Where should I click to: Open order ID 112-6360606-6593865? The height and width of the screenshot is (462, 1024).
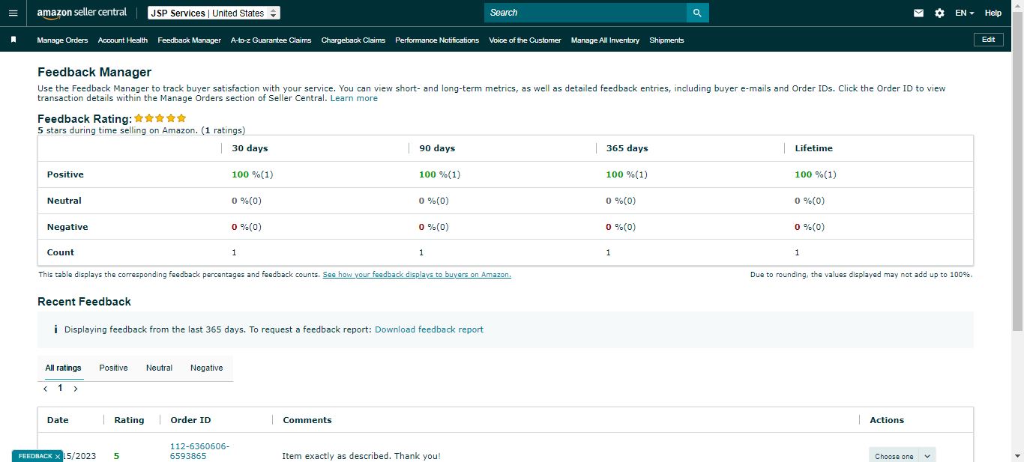[x=199, y=451]
